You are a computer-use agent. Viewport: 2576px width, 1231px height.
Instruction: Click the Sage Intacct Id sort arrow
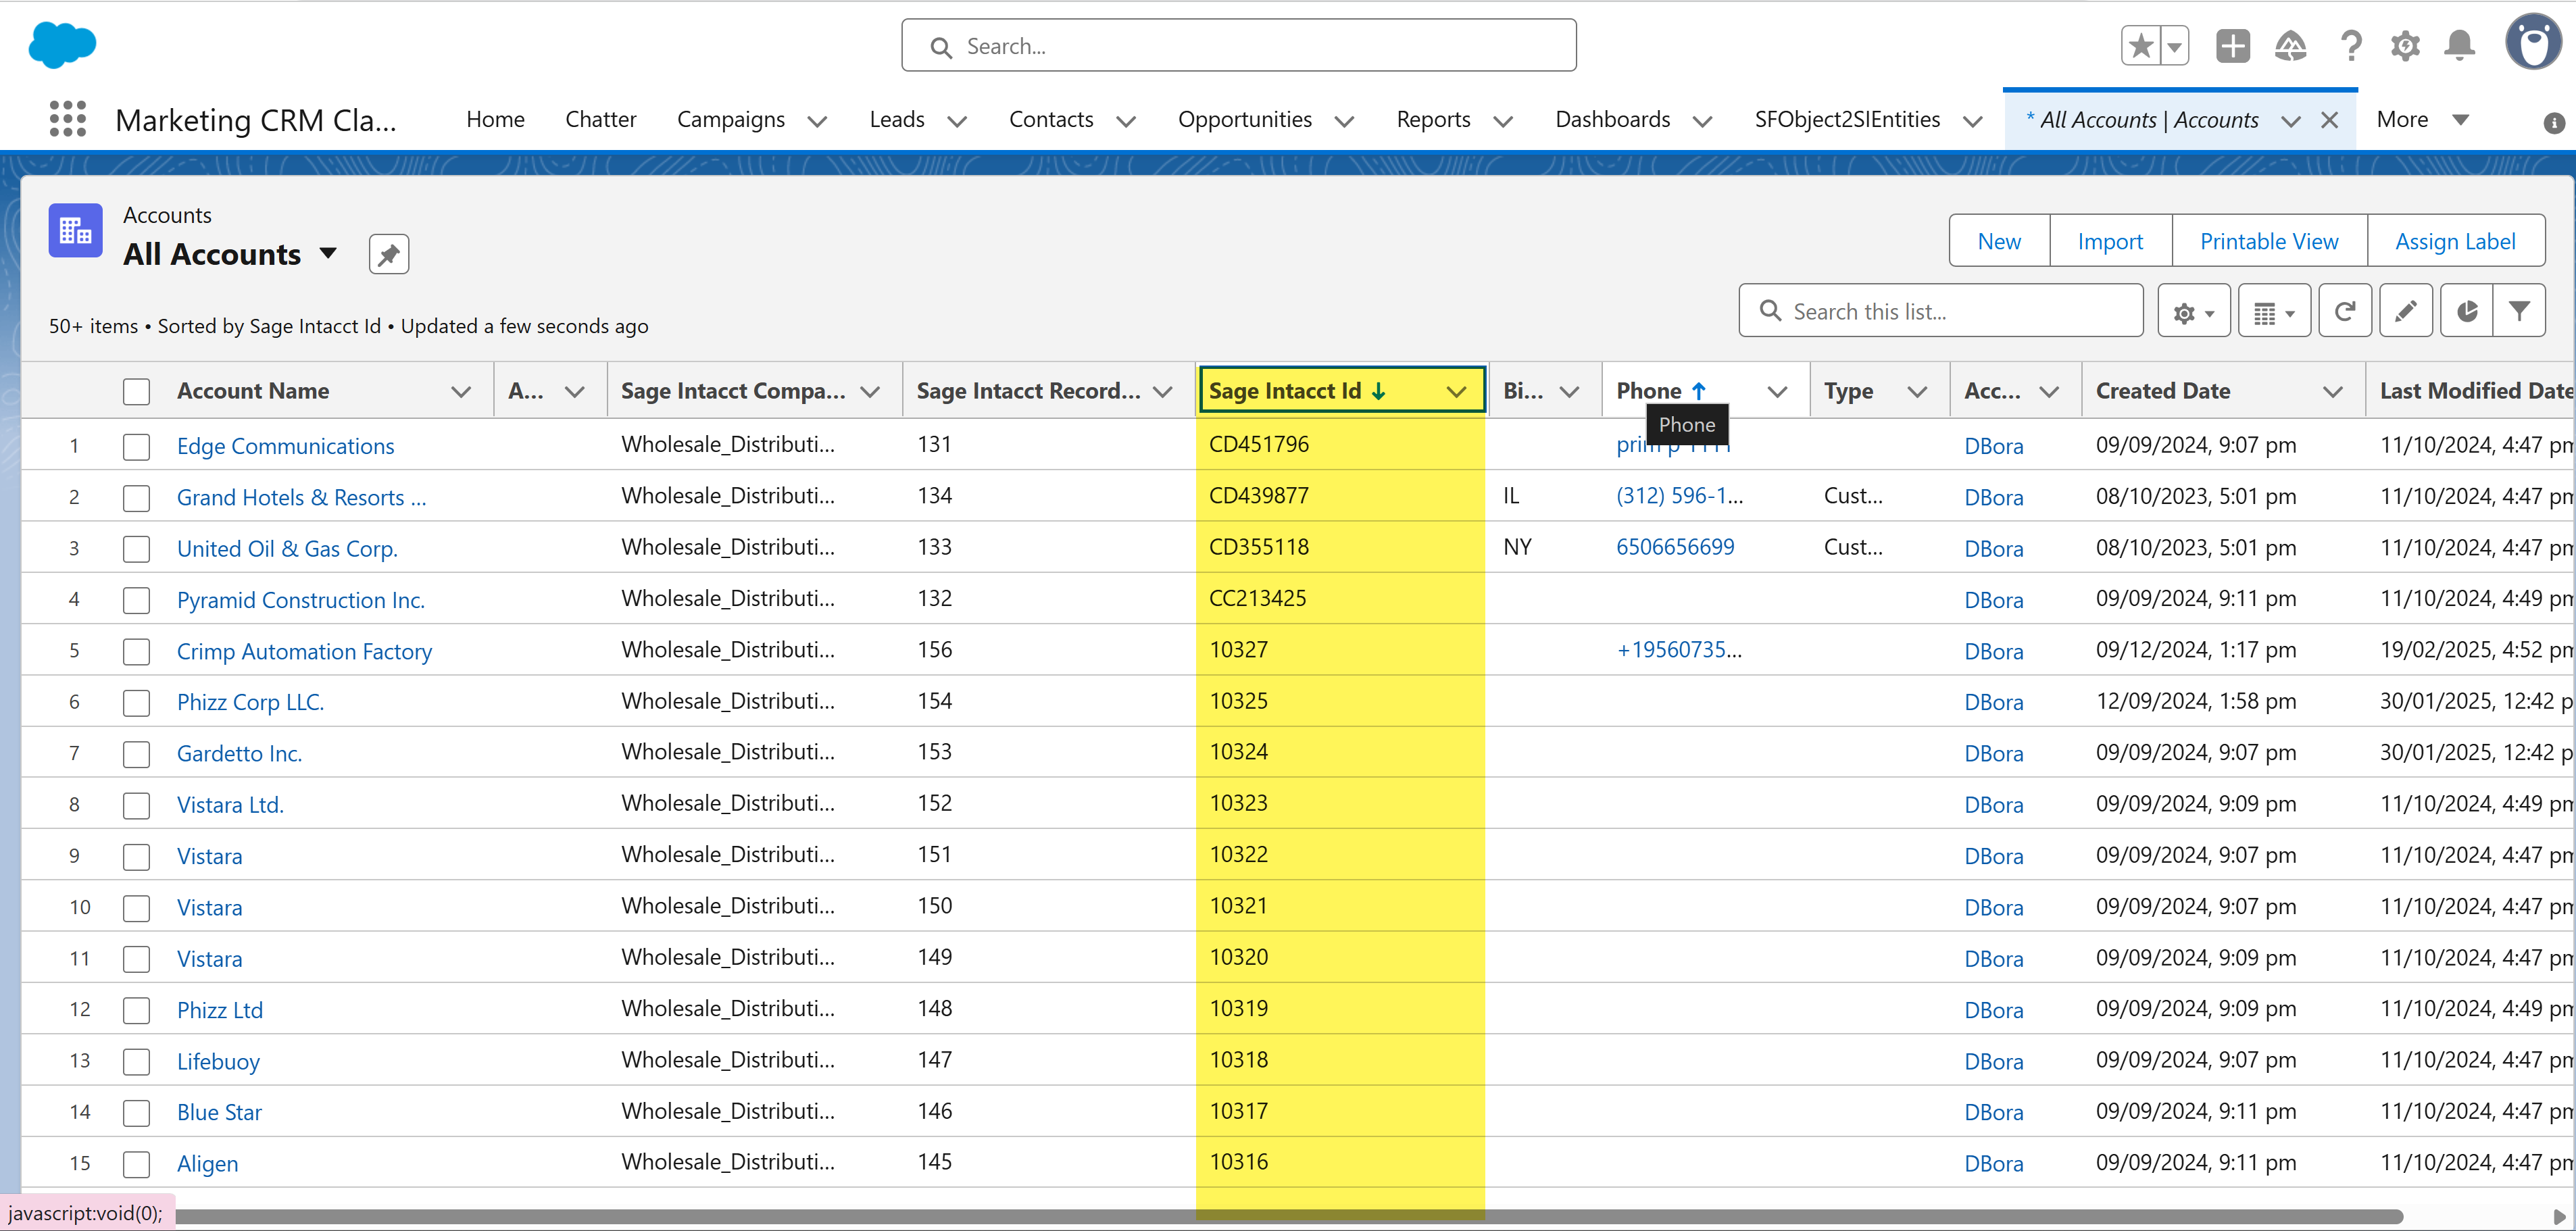click(1379, 391)
